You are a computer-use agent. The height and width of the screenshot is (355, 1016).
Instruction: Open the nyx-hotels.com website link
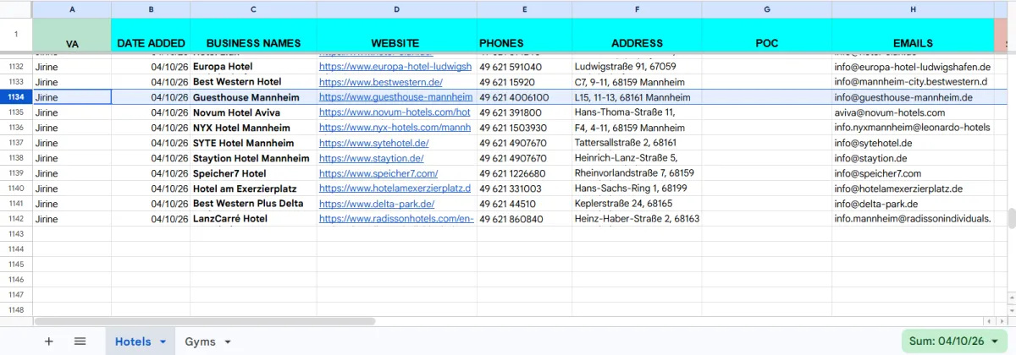click(395, 128)
